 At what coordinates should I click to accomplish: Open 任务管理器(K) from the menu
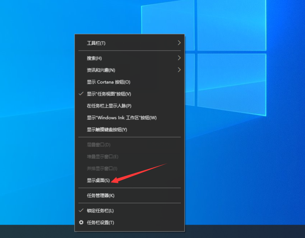[x=100, y=195]
